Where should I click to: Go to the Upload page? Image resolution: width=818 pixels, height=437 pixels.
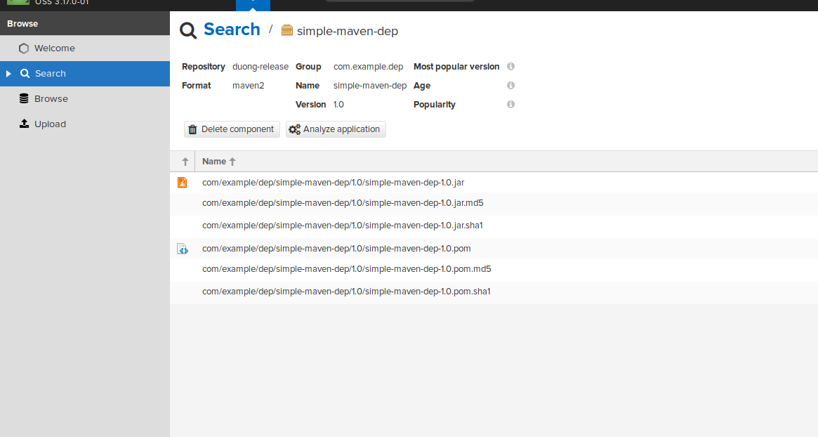(x=85, y=124)
